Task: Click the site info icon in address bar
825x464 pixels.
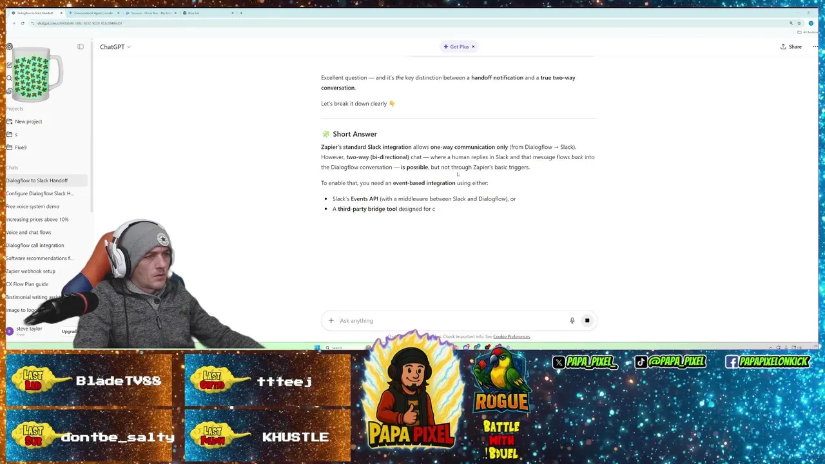Action: [x=33, y=23]
